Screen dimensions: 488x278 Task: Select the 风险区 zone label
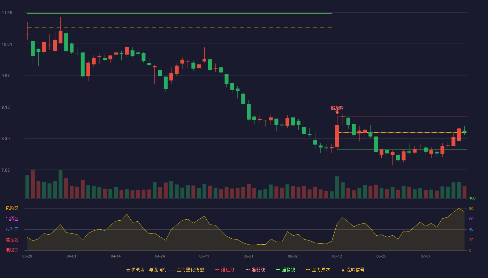[12, 208]
